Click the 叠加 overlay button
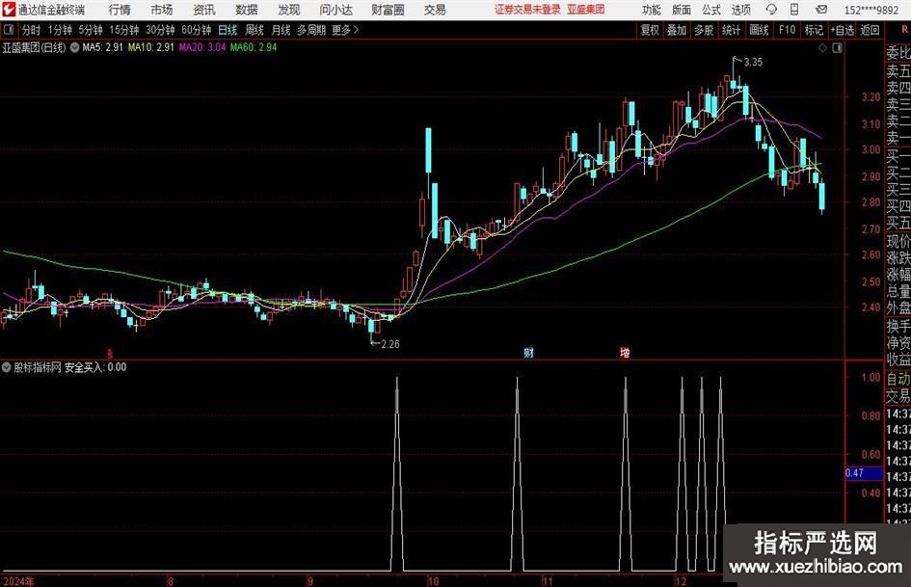Screen dimensions: 911x587 677,30
